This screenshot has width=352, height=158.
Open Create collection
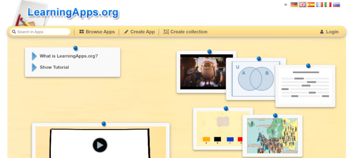(x=185, y=32)
